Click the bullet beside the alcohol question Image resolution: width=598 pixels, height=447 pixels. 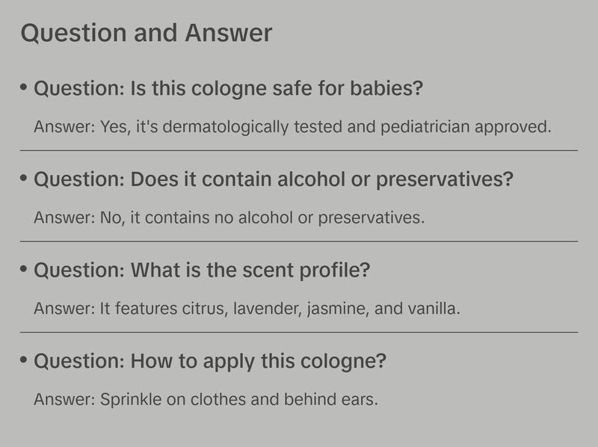24,179
